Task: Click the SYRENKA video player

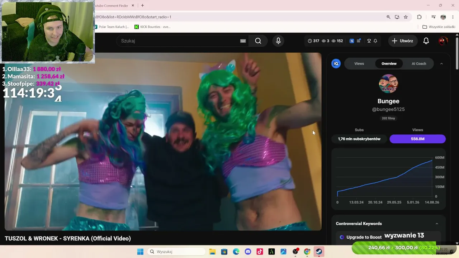Action: pyautogui.click(x=163, y=142)
